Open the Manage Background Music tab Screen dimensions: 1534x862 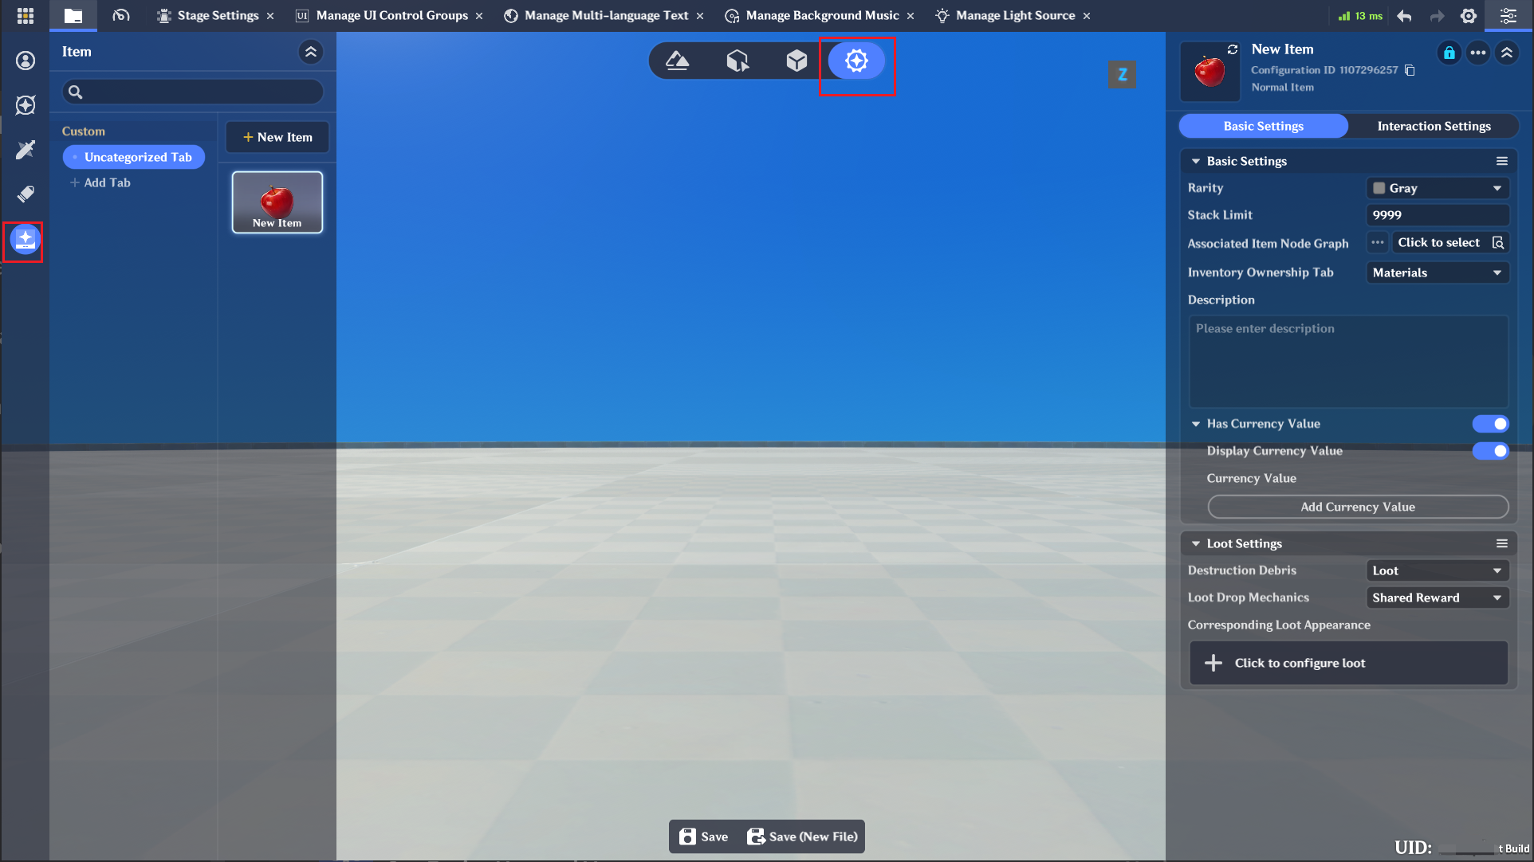click(821, 16)
